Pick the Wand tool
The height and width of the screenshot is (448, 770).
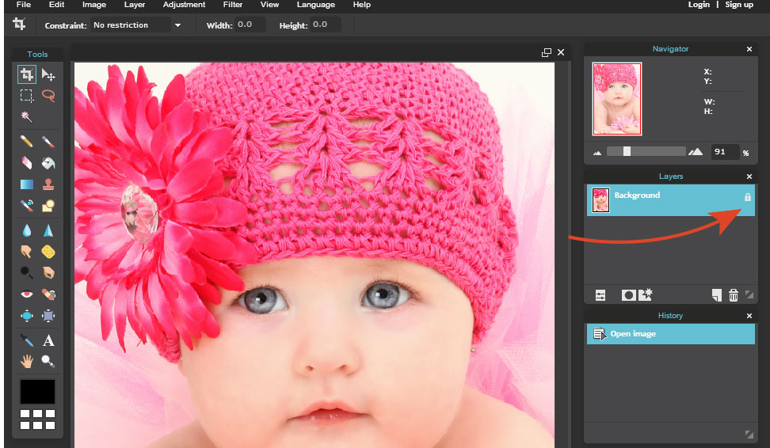(x=27, y=116)
